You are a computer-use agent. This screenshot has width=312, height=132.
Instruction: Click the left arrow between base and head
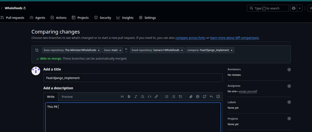coord(126,49)
